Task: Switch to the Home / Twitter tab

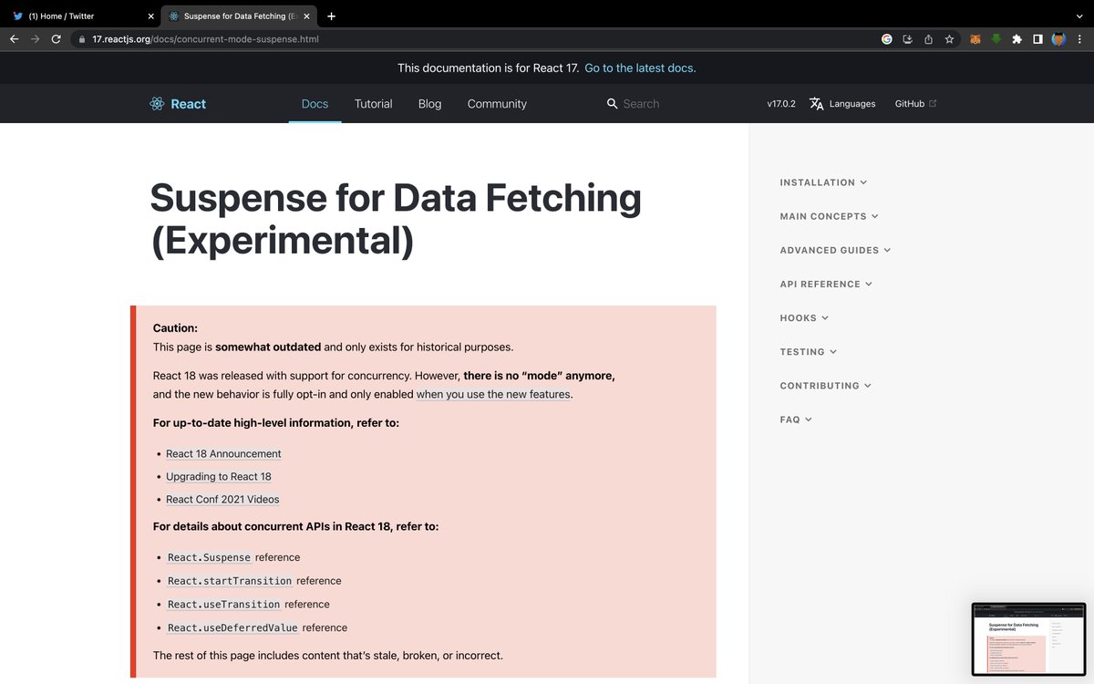Action: pos(80,16)
